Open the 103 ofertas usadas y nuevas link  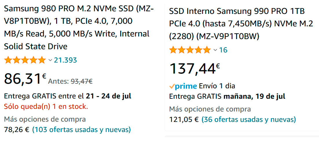click(x=81, y=129)
